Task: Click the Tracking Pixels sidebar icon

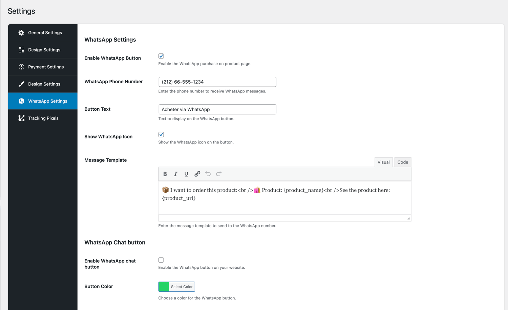Action: 21,118
